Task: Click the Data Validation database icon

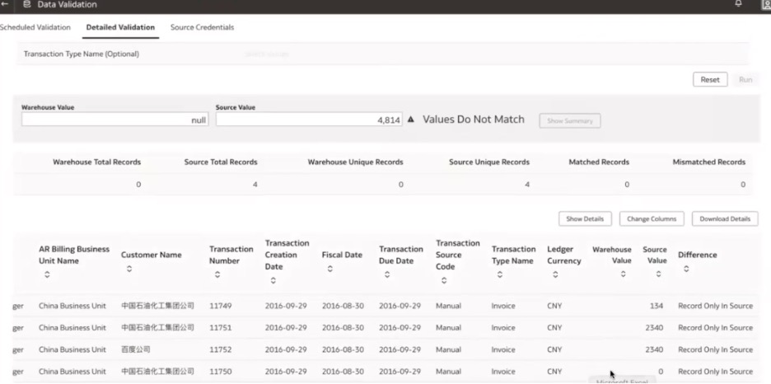Action: click(x=27, y=4)
